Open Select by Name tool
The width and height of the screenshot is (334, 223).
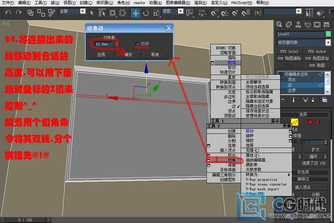click(102, 13)
